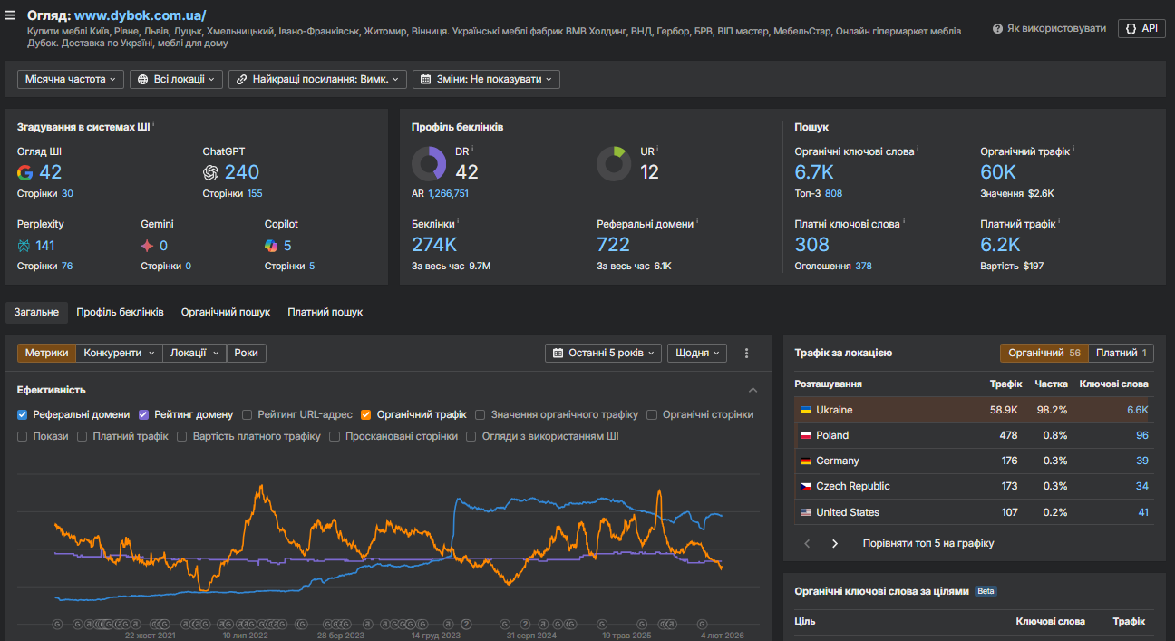Click the three-dot chart options icon
1175x641 pixels.
click(x=746, y=353)
